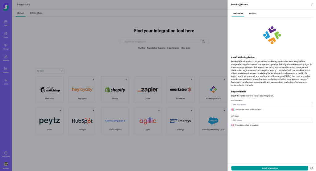Click into the API token field

click(x=272, y=120)
